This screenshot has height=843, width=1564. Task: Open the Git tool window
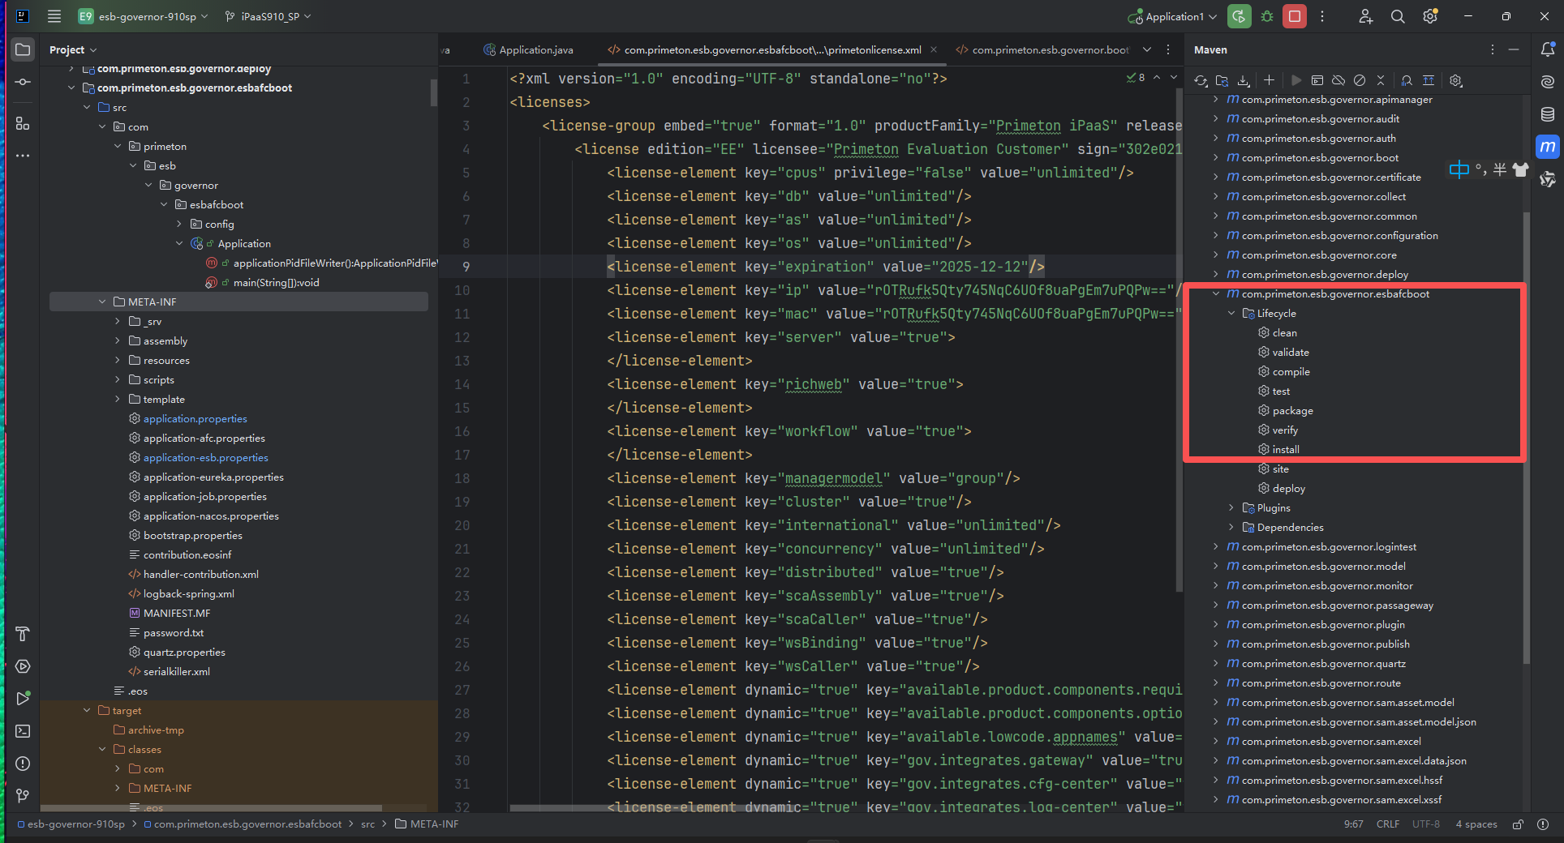[x=23, y=796]
